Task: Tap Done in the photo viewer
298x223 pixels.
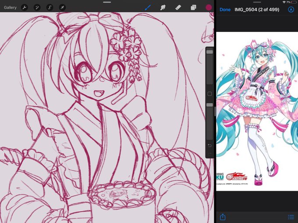Action: (x=225, y=10)
